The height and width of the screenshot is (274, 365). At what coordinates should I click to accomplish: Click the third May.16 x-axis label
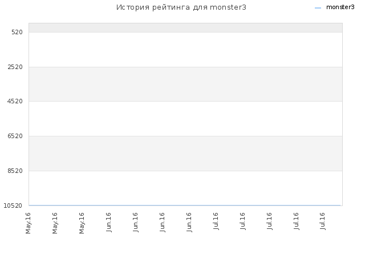click(82, 223)
